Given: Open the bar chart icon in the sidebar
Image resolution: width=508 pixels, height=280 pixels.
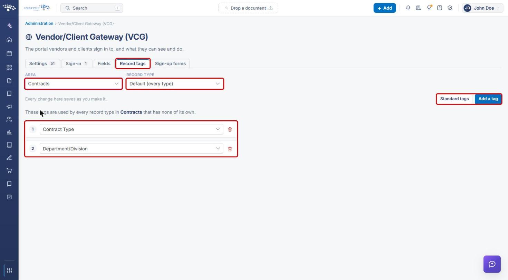Looking at the screenshot, I should click(9, 132).
